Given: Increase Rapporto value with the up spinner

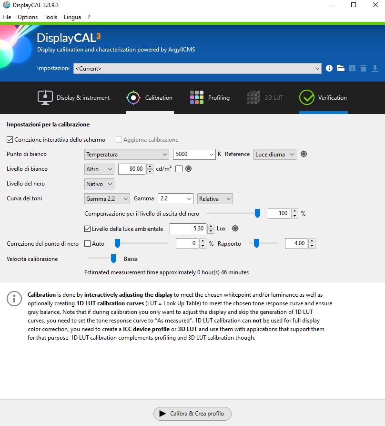Looking at the screenshot, I should pyautogui.click(x=312, y=241).
